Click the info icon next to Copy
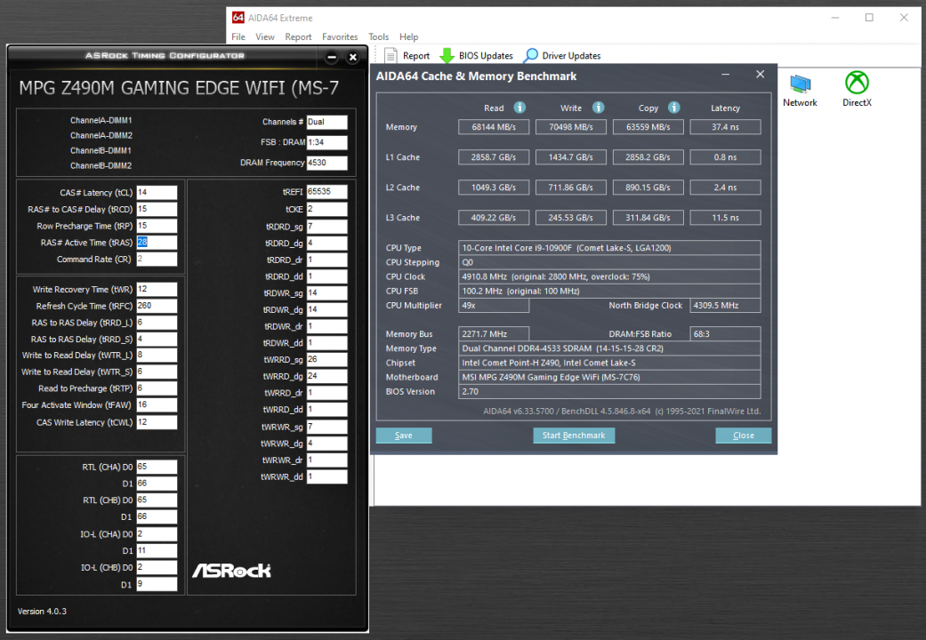The image size is (926, 640). (674, 108)
